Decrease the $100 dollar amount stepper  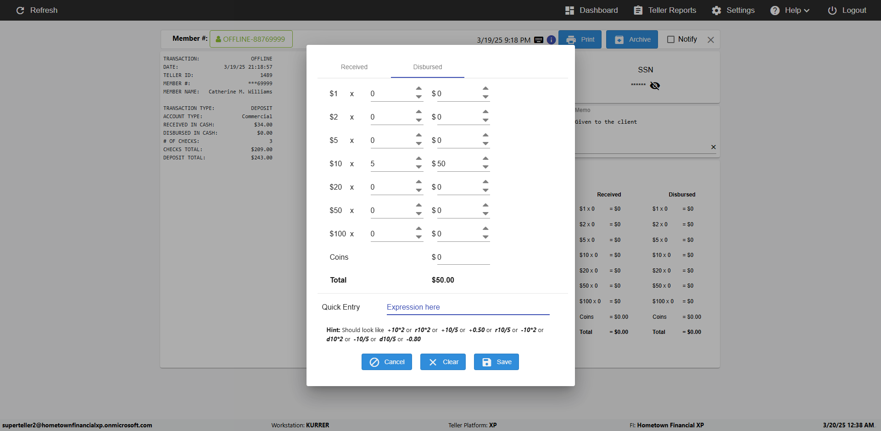485,237
